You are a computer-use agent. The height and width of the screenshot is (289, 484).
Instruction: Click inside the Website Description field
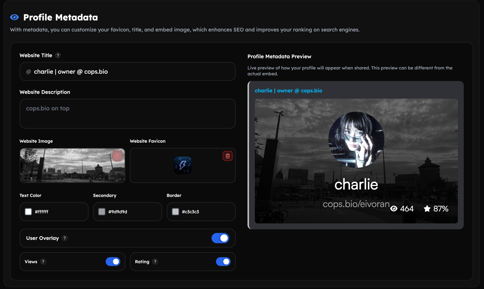click(x=127, y=113)
